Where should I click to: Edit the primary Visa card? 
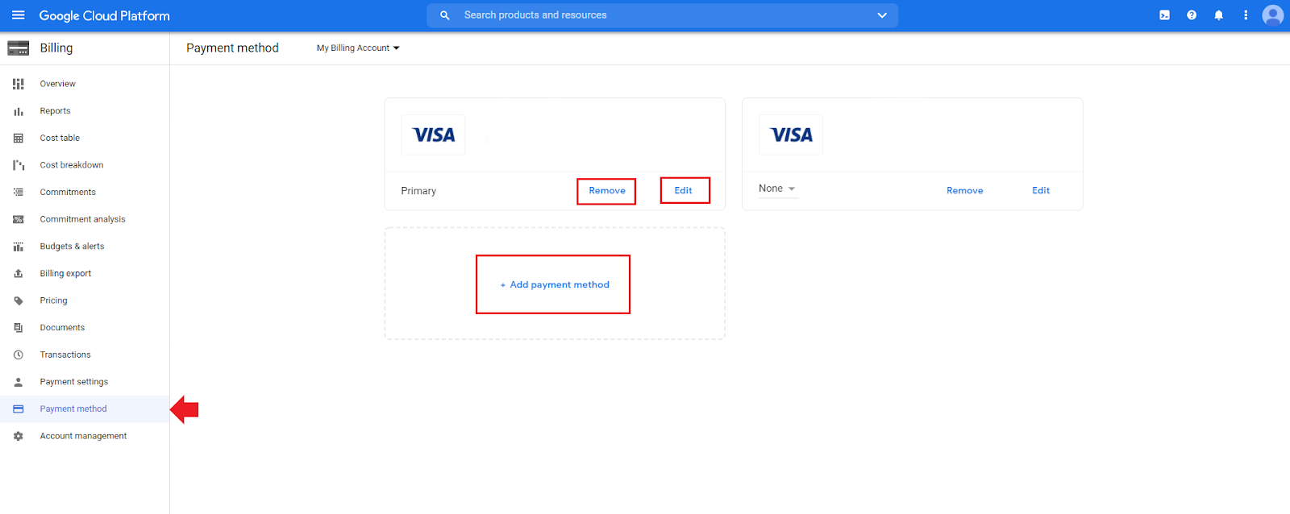(684, 191)
